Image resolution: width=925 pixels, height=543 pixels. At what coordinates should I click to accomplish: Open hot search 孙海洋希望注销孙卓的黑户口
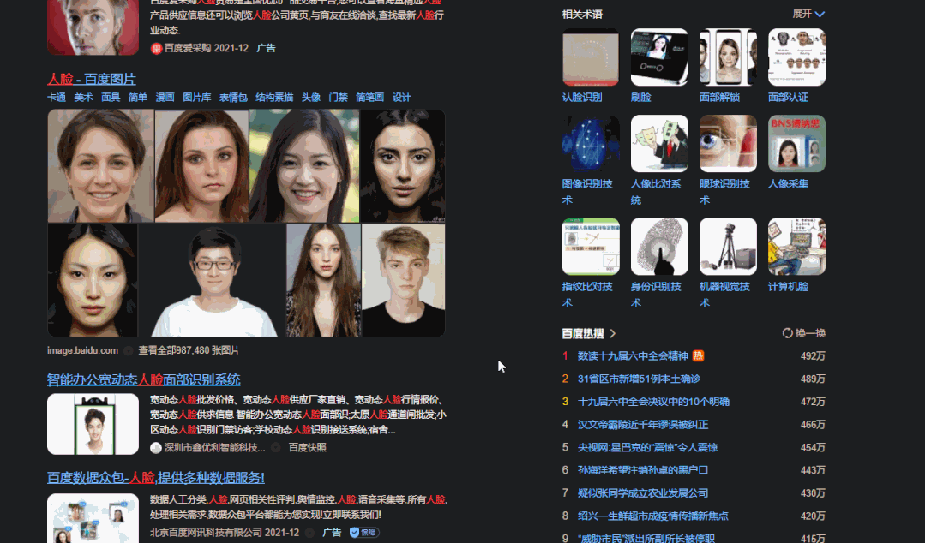point(643,470)
